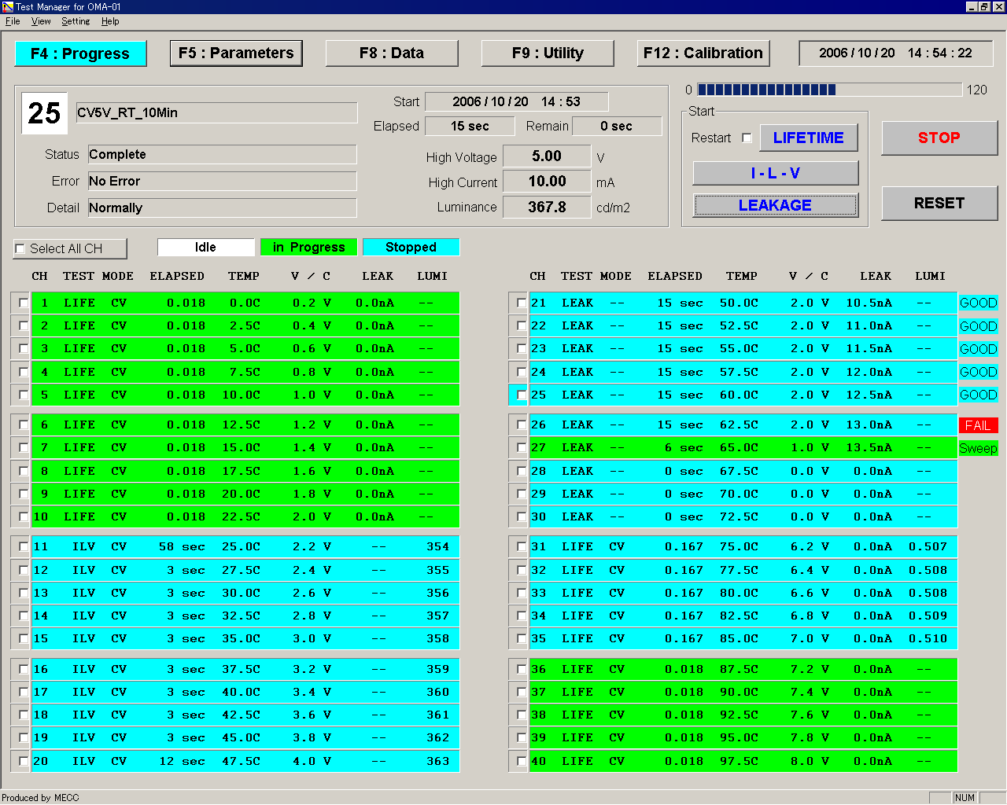Open the View menu

[x=41, y=21]
